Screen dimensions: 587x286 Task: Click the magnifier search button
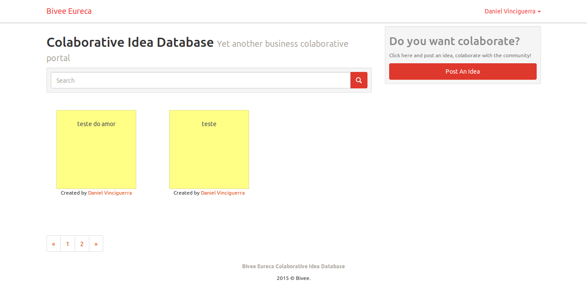tap(359, 80)
